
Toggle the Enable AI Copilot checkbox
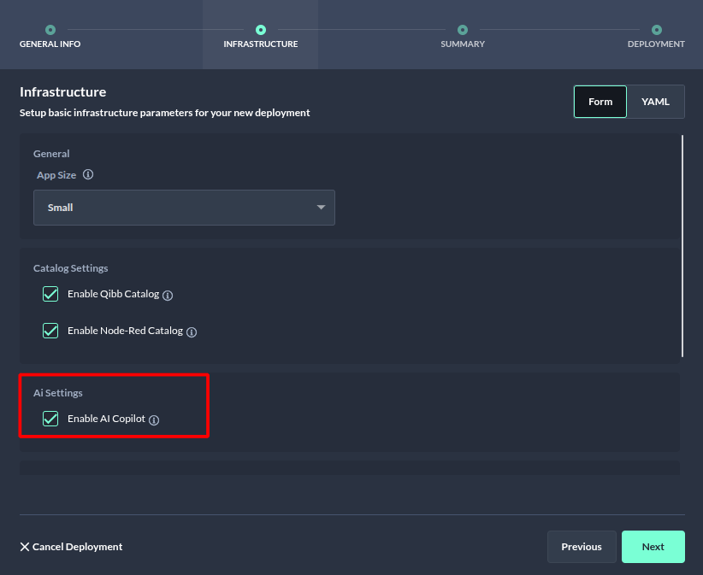pyautogui.click(x=50, y=419)
